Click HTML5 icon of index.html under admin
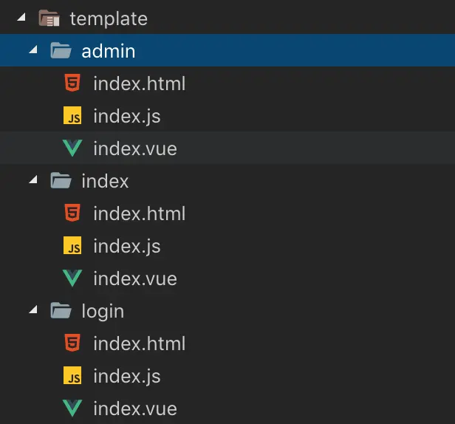Image resolution: width=455 pixels, height=424 pixels. (x=72, y=83)
